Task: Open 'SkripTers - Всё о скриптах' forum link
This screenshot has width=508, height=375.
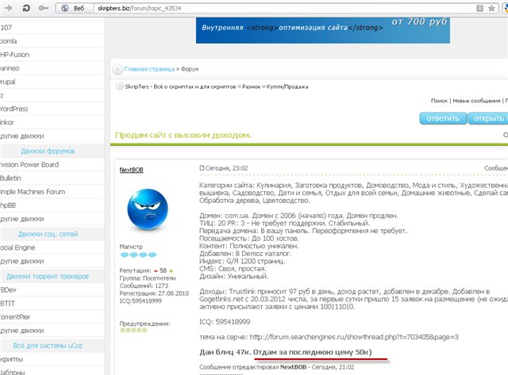Action: [180, 86]
